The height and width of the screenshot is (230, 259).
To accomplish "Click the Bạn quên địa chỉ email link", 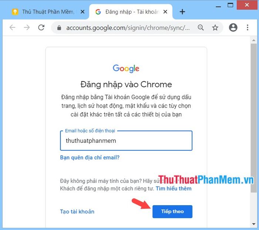I will [90, 157].
